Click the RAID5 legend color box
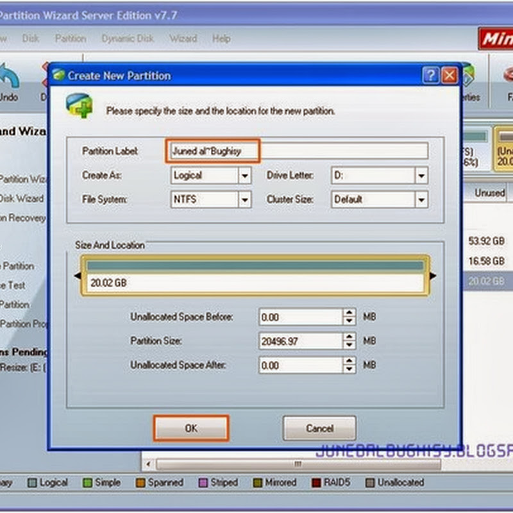Viewport: 513px width, 513px height. coord(316,483)
